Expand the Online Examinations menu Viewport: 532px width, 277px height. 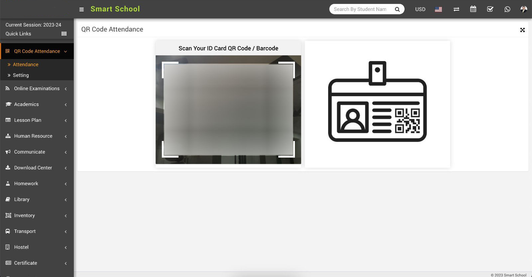coord(37,89)
